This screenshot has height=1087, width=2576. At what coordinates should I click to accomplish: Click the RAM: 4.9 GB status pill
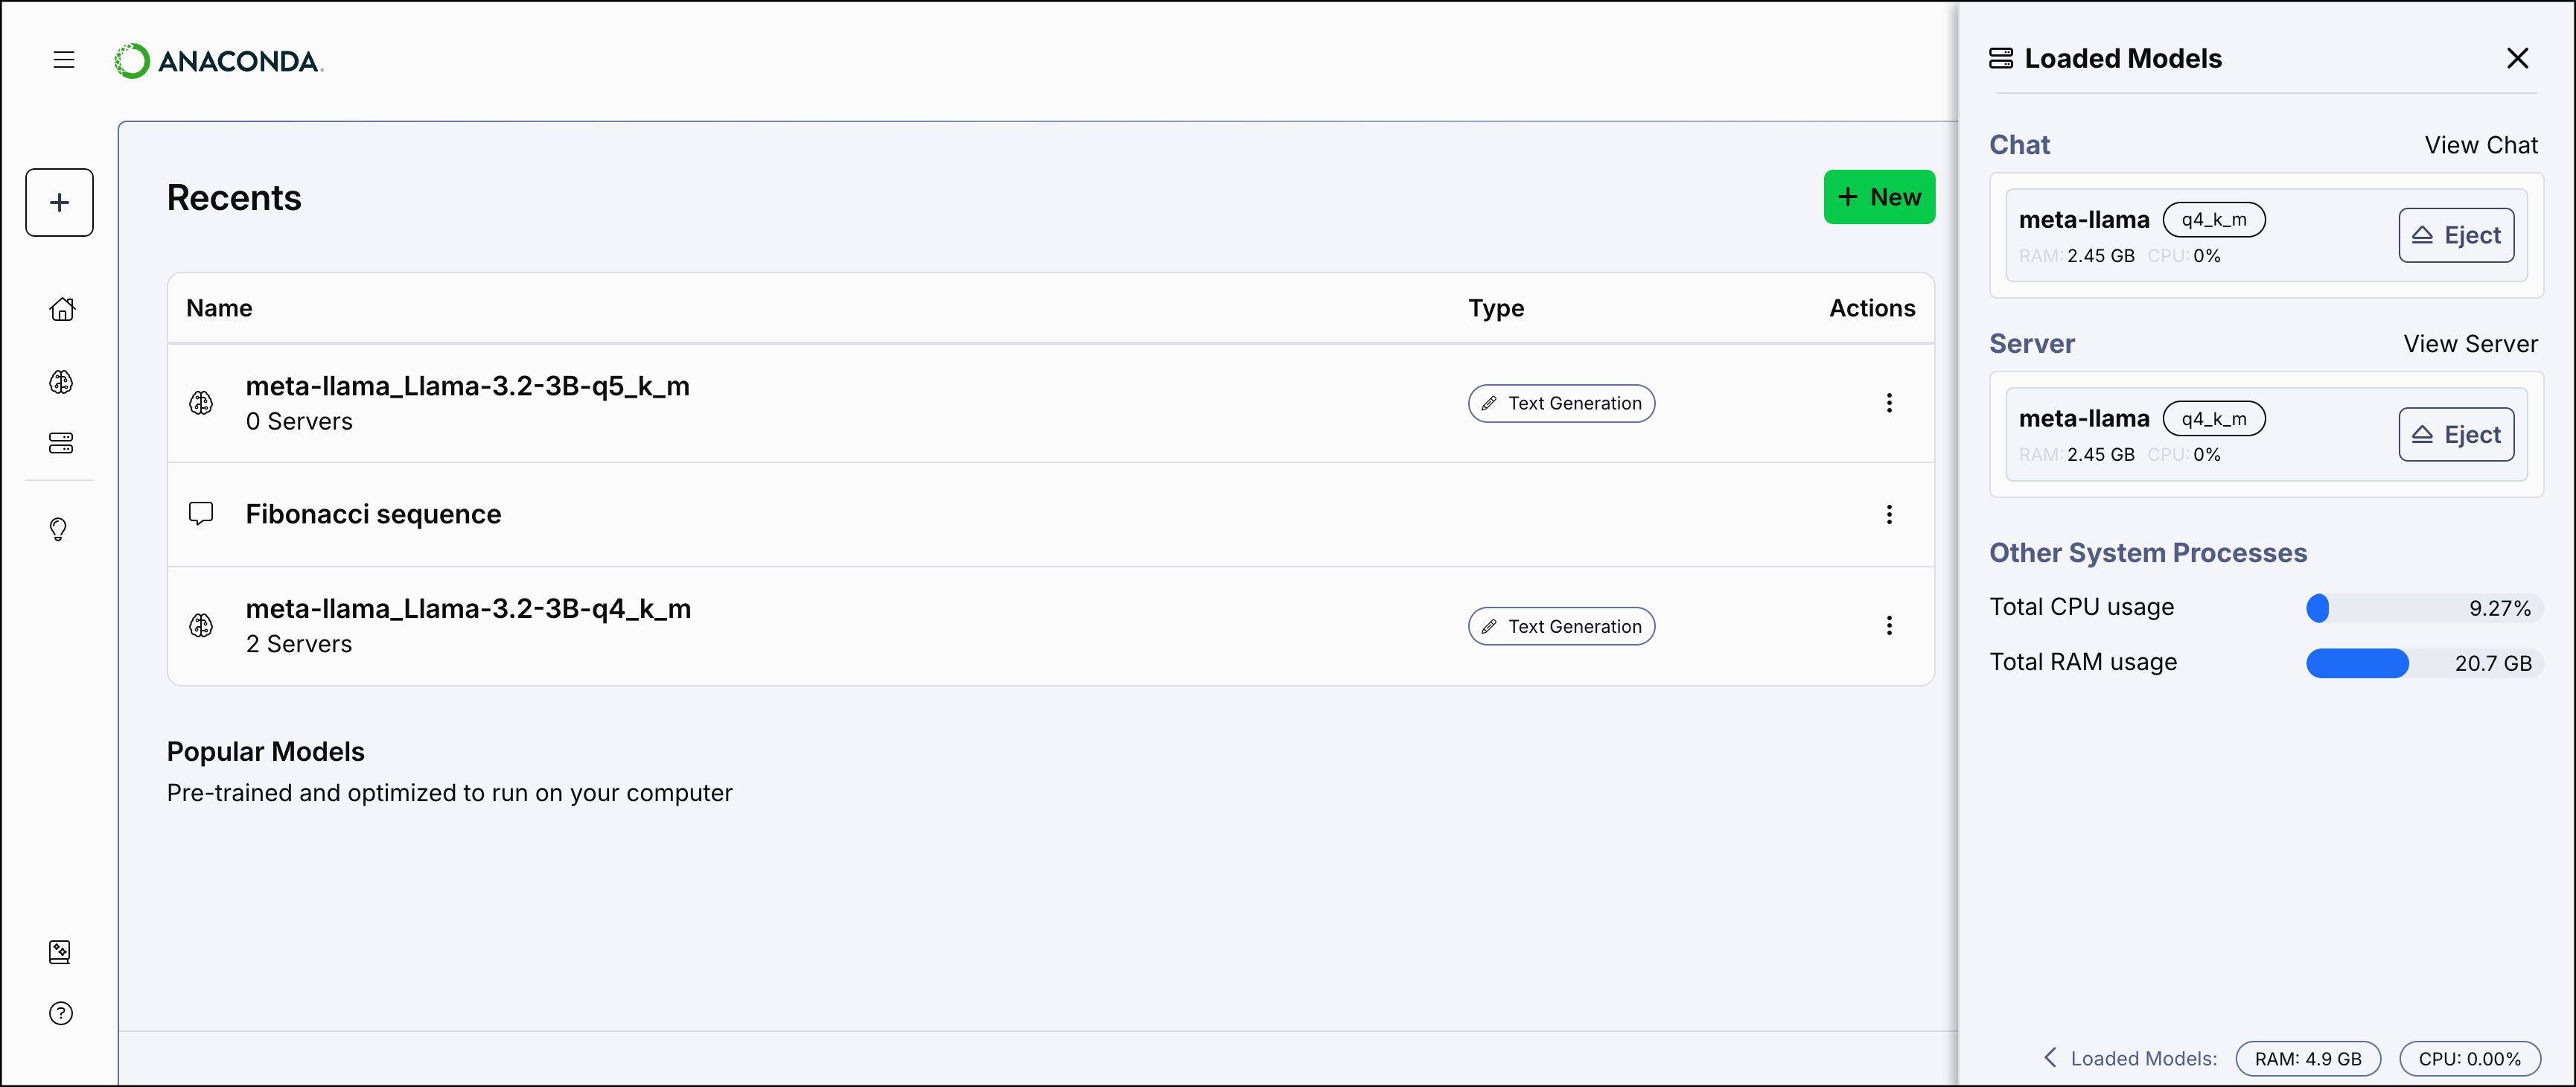point(2309,1058)
